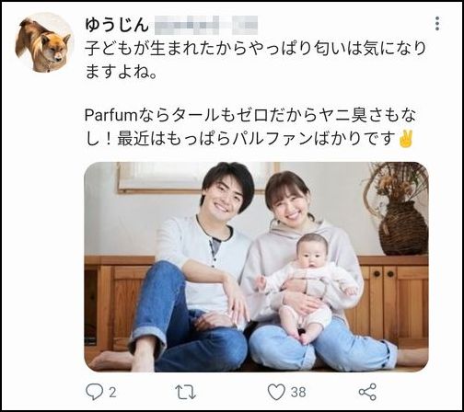Click the ますよね。 text line

click(x=122, y=73)
